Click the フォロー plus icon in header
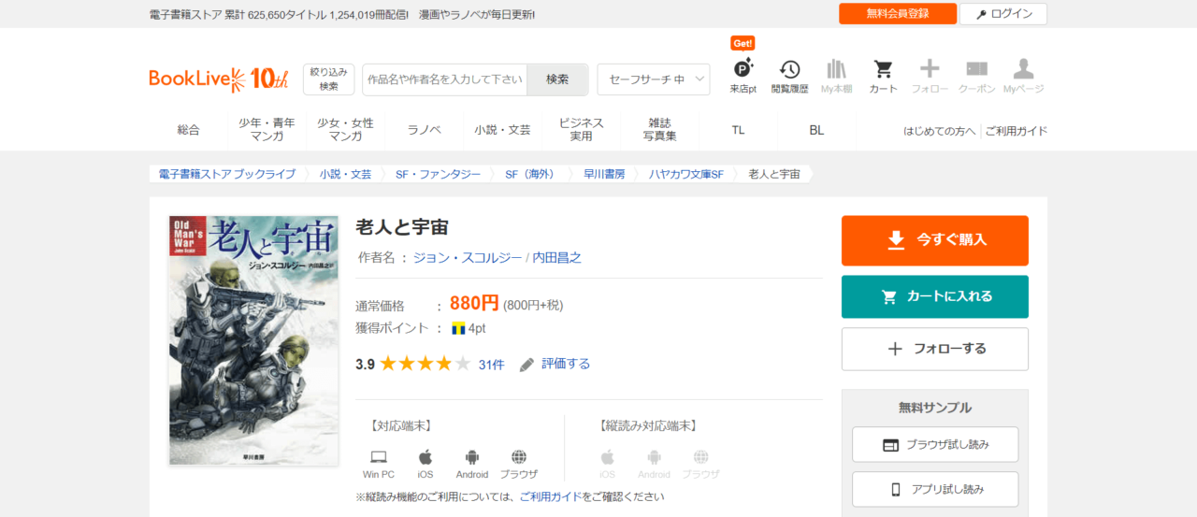 pyautogui.click(x=930, y=69)
